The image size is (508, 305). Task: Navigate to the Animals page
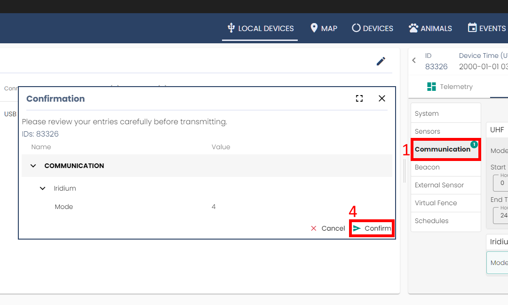click(430, 28)
